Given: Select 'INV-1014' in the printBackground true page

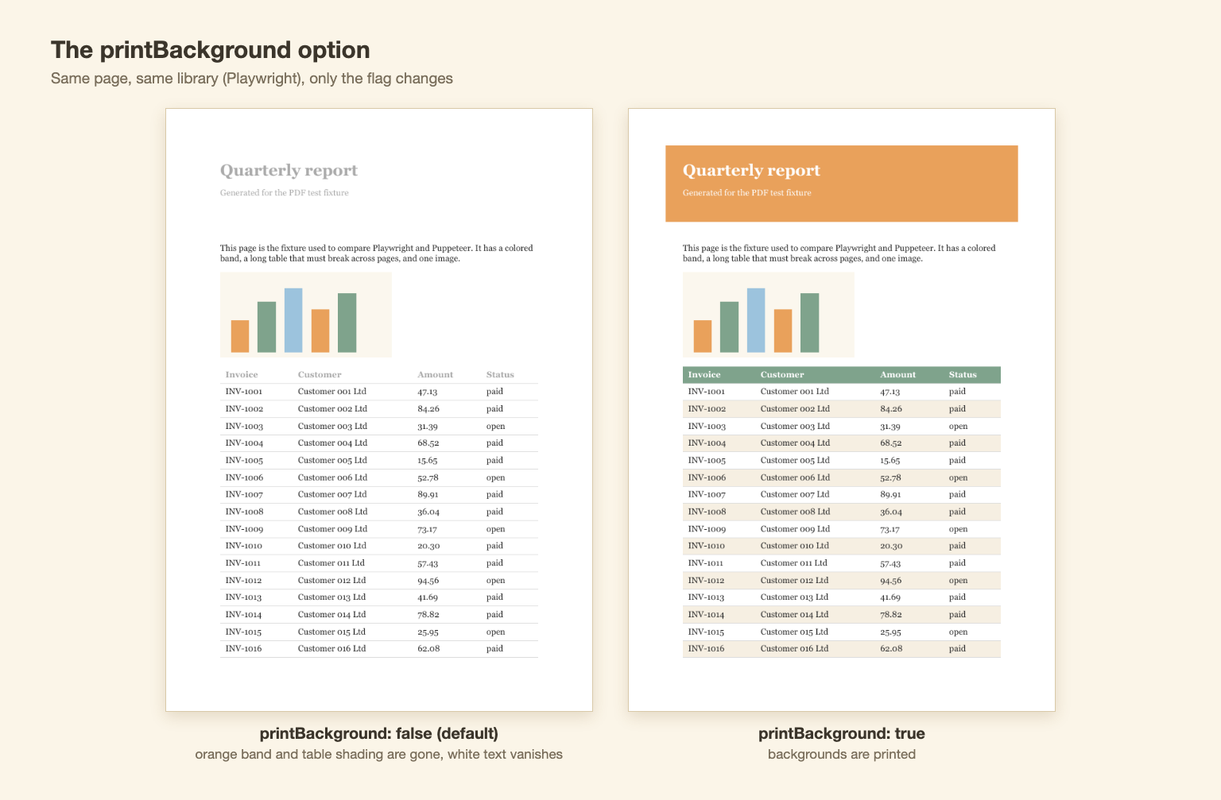Looking at the screenshot, I should pos(707,615).
